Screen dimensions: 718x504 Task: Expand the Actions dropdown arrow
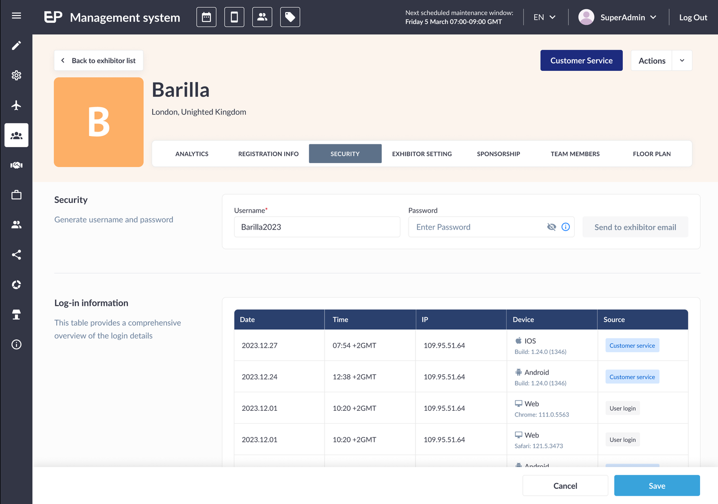682,61
